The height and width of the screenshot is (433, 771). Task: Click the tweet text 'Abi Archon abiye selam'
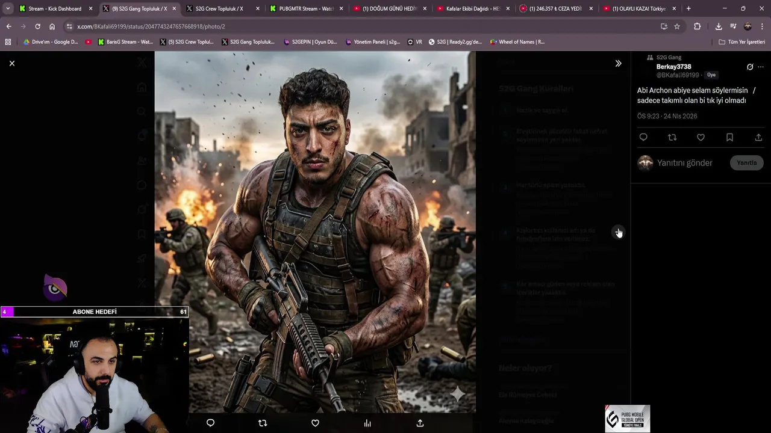point(696,95)
